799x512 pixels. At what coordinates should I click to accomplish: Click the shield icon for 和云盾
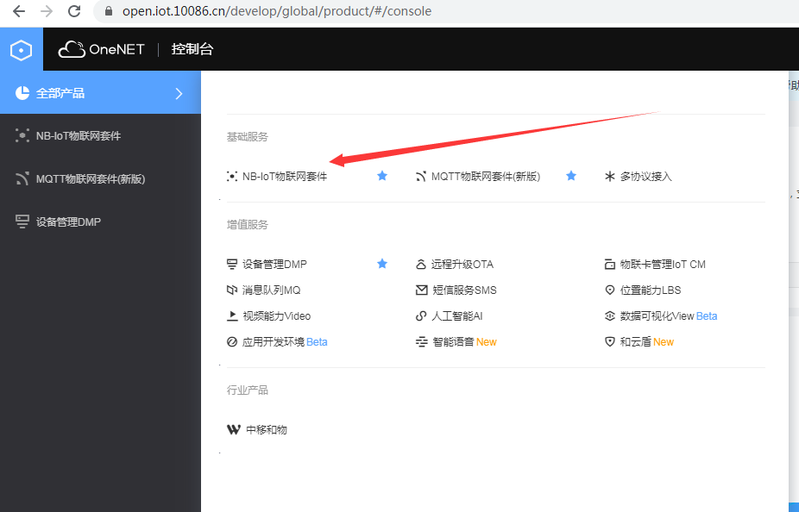(x=609, y=342)
